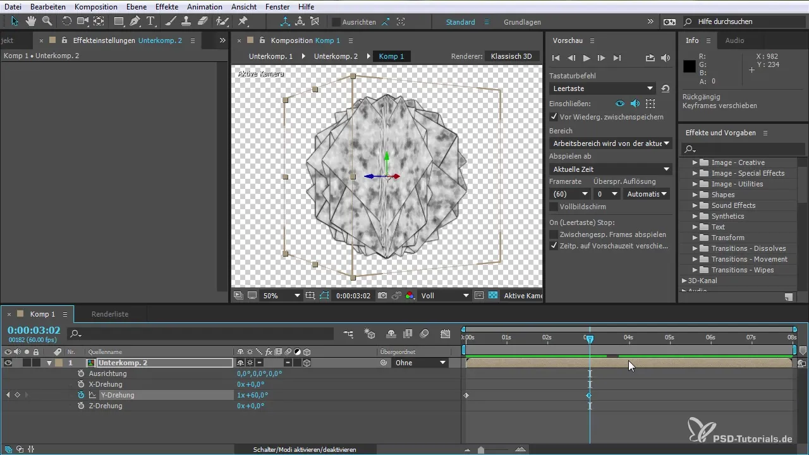Select the Clone Stamp tool

(x=186, y=21)
